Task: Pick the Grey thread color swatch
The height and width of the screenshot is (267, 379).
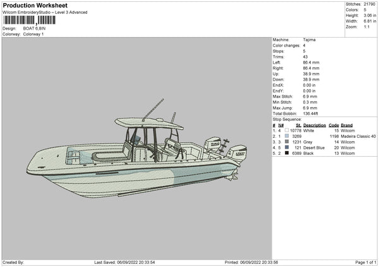Action: (287, 142)
